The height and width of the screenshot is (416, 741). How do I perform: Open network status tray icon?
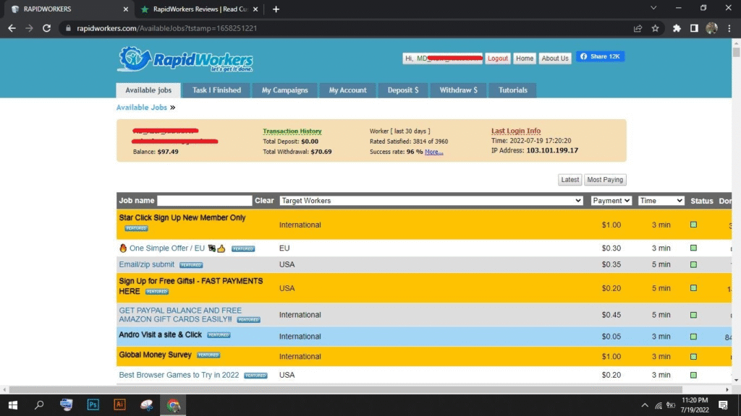pos(659,405)
